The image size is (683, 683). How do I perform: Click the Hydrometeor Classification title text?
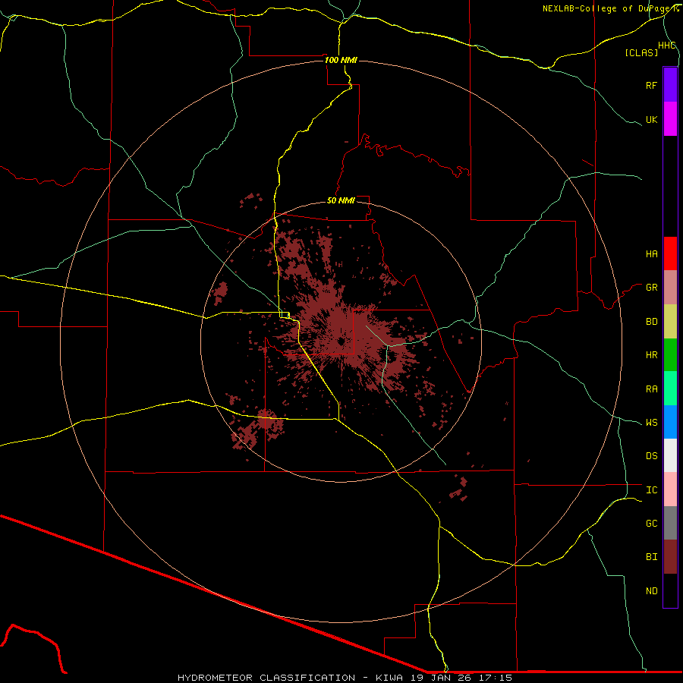pyautogui.click(x=266, y=678)
